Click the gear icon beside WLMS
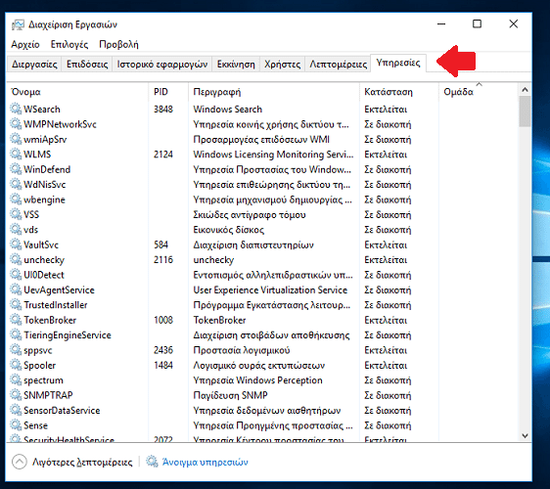The height and width of the screenshot is (489, 550). (16, 155)
